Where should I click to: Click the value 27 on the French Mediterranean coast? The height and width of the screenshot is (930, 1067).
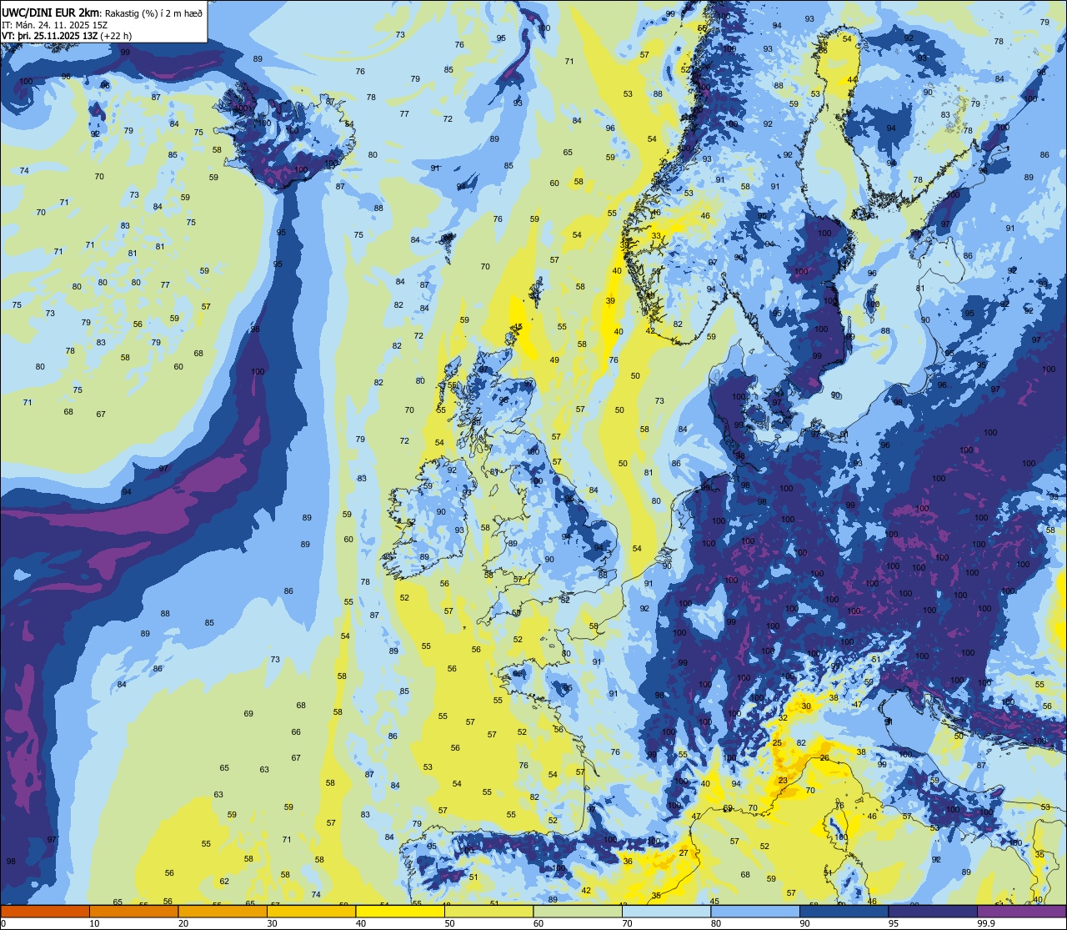coord(684,852)
